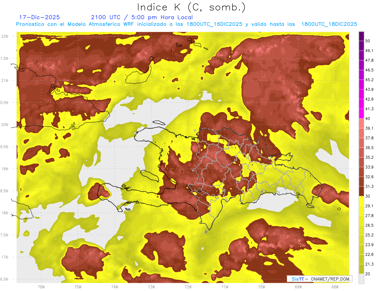Click the legend value "21.3"
376x291 pixels.
(369, 264)
